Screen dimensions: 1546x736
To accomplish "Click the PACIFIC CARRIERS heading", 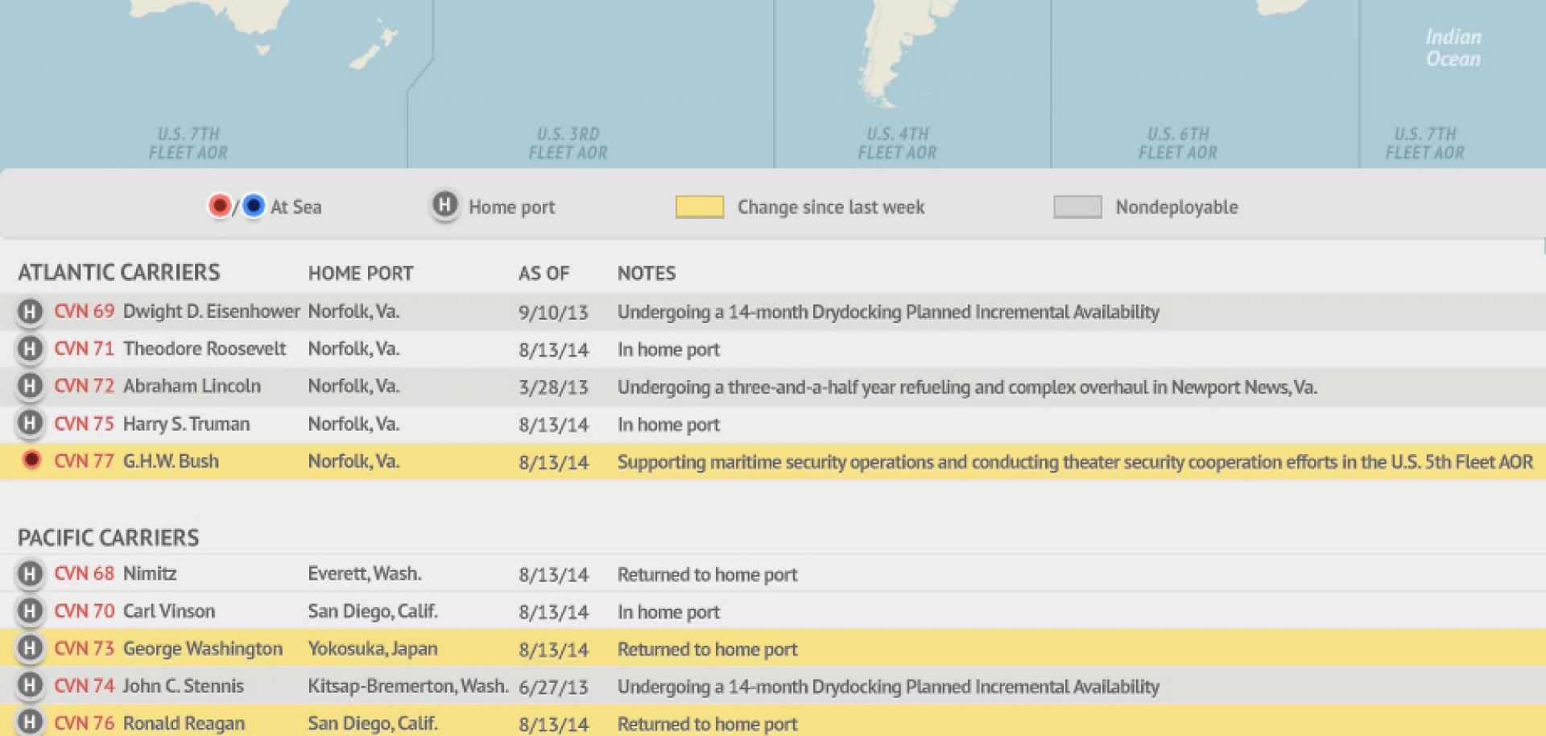I will tap(109, 538).
